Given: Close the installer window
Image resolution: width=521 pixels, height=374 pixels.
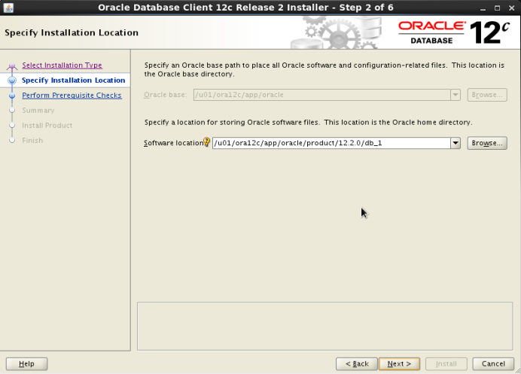Looking at the screenshot, I should pos(512,8).
